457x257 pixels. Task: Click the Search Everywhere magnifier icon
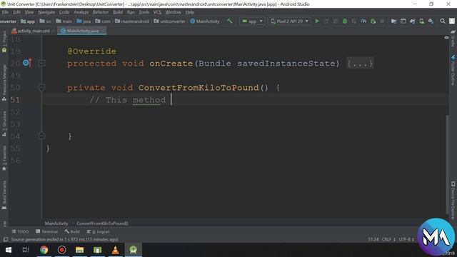(x=443, y=21)
